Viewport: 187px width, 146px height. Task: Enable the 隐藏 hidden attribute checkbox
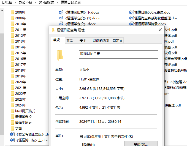pos(81,145)
